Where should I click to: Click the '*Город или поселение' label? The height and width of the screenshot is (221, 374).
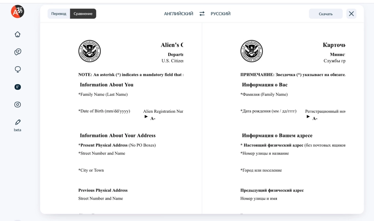point(261,170)
